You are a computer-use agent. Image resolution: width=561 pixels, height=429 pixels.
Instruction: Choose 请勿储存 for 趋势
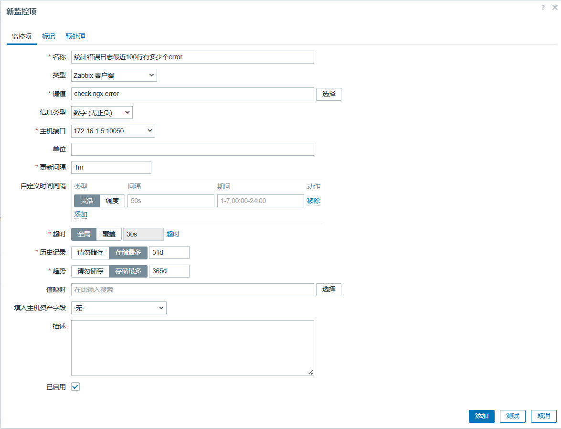click(x=90, y=271)
